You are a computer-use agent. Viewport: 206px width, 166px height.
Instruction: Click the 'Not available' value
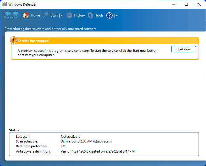[71, 137]
